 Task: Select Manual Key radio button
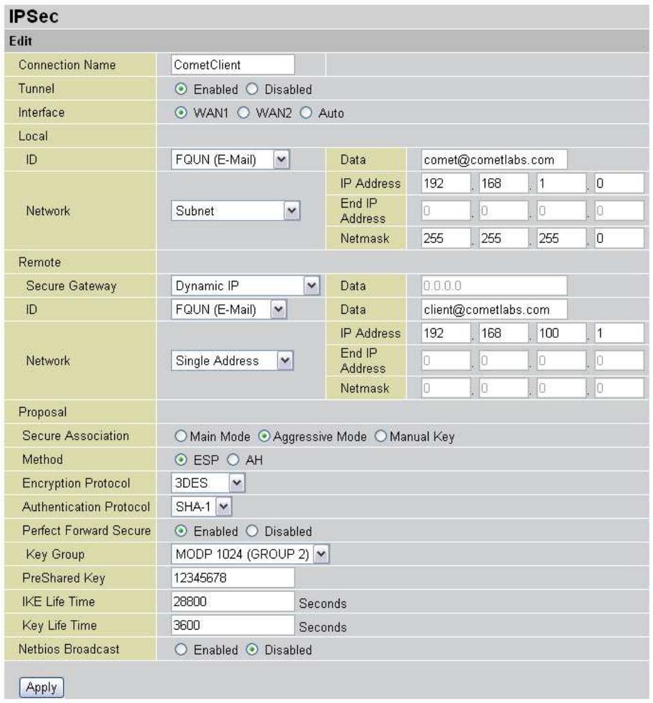pos(381,436)
